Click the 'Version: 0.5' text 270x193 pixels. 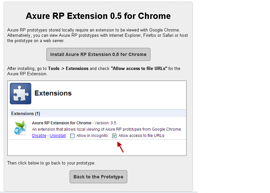point(105,123)
